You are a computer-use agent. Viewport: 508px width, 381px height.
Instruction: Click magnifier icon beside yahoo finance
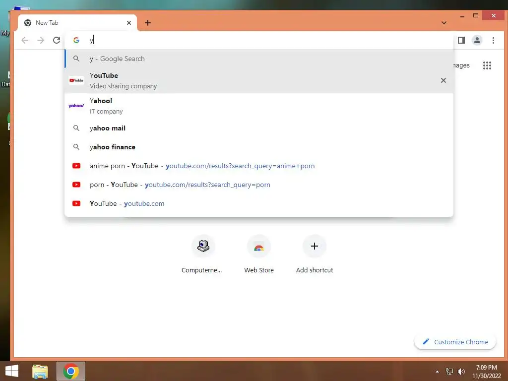76,147
